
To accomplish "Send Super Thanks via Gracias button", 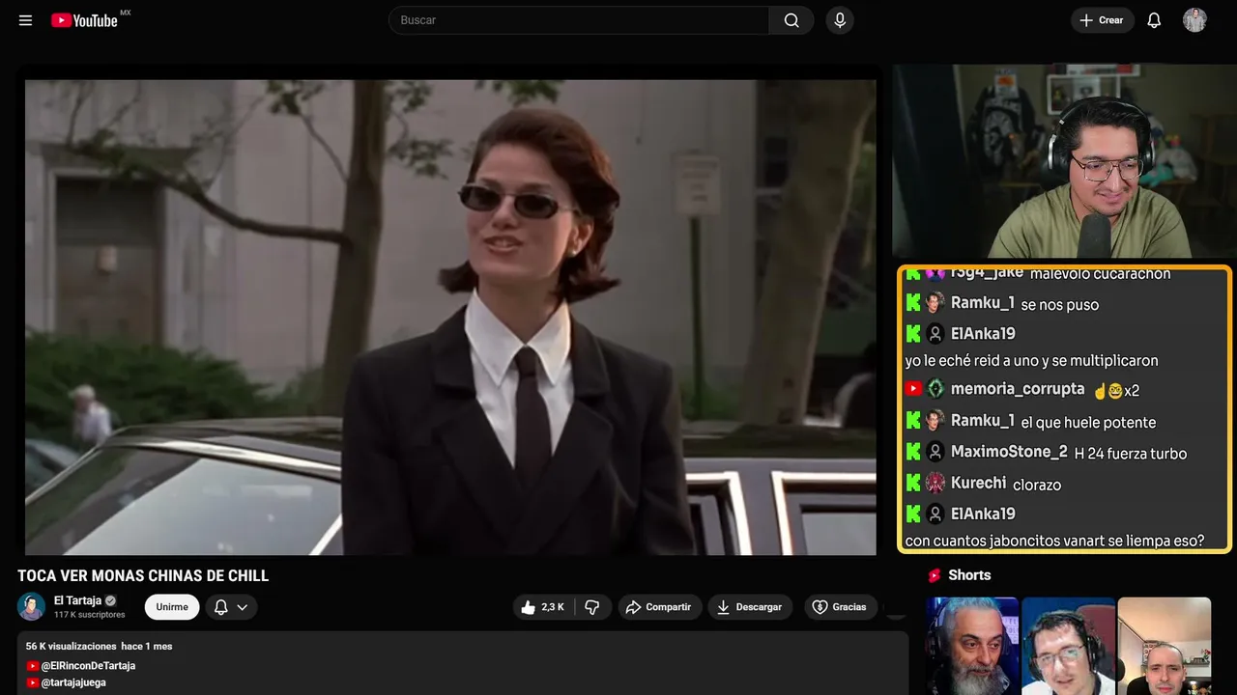I will (840, 607).
